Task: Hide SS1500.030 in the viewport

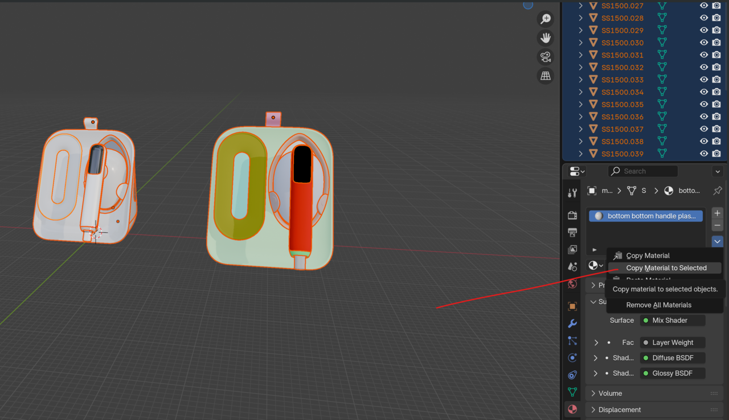Action: 704,43
